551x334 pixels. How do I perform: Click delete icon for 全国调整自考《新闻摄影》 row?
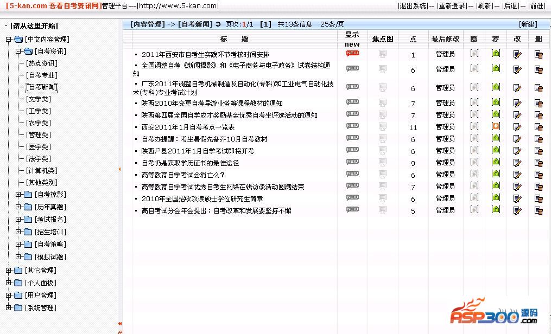coord(539,69)
